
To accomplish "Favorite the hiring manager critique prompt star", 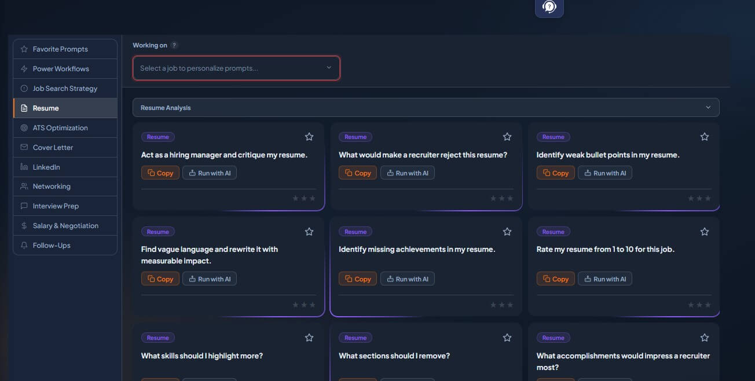I will (309, 137).
